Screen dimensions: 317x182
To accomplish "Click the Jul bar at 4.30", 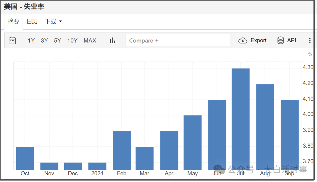I will (x=241, y=119).
